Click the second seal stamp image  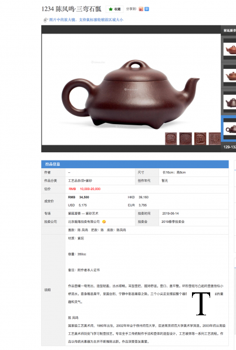(x=186, y=139)
